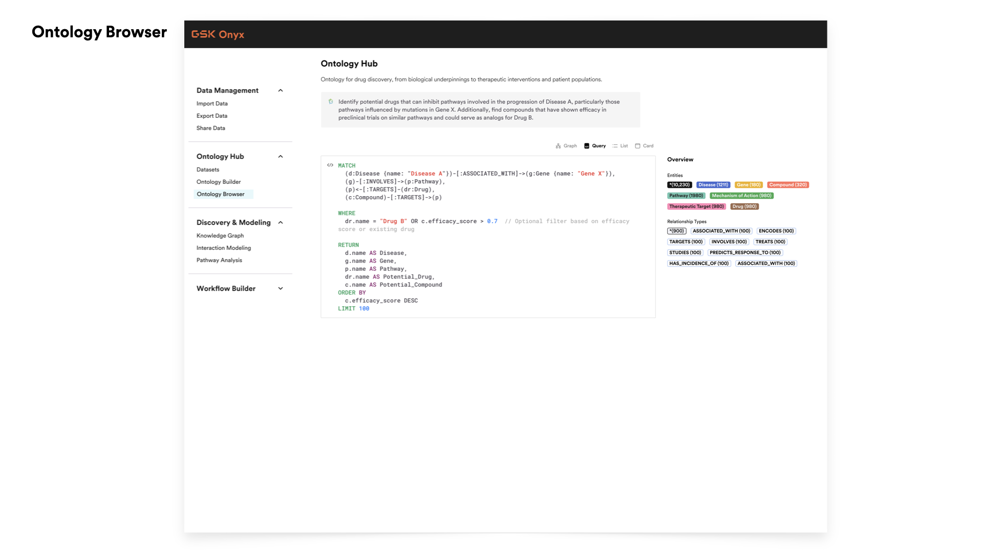Collapse the Discovery & Modeling section
Viewport: 983px width, 553px height.
pyautogui.click(x=281, y=223)
